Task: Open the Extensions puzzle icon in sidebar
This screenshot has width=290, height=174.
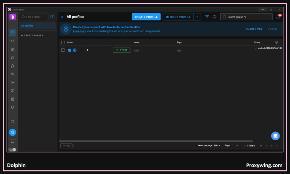Action: tap(12, 66)
